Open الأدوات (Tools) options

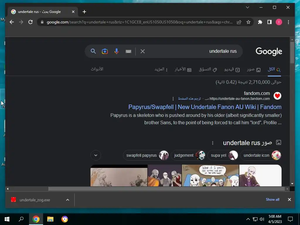pyautogui.click(x=97, y=69)
